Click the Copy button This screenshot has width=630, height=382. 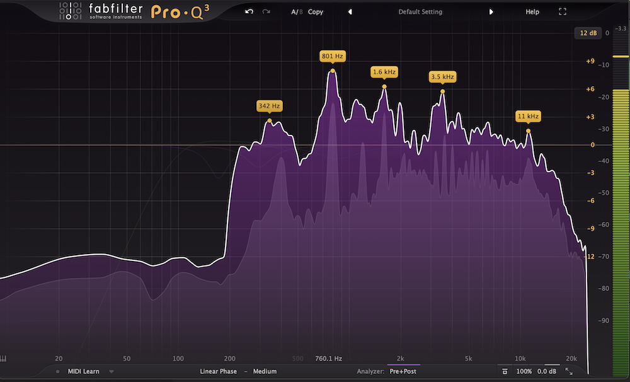point(316,11)
